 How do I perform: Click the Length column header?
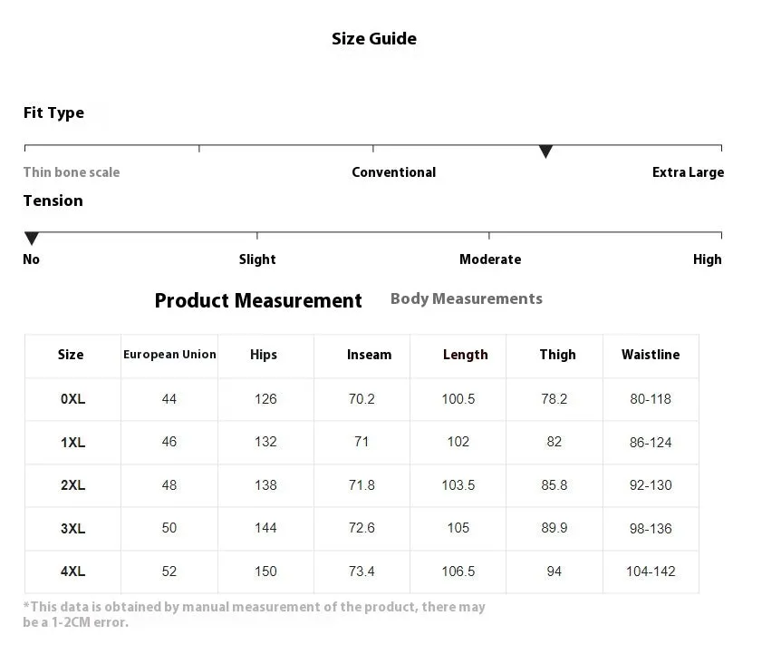click(x=465, y=355)
